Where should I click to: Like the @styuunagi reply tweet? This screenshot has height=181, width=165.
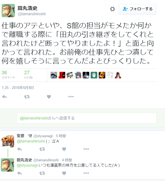[64, 149]
